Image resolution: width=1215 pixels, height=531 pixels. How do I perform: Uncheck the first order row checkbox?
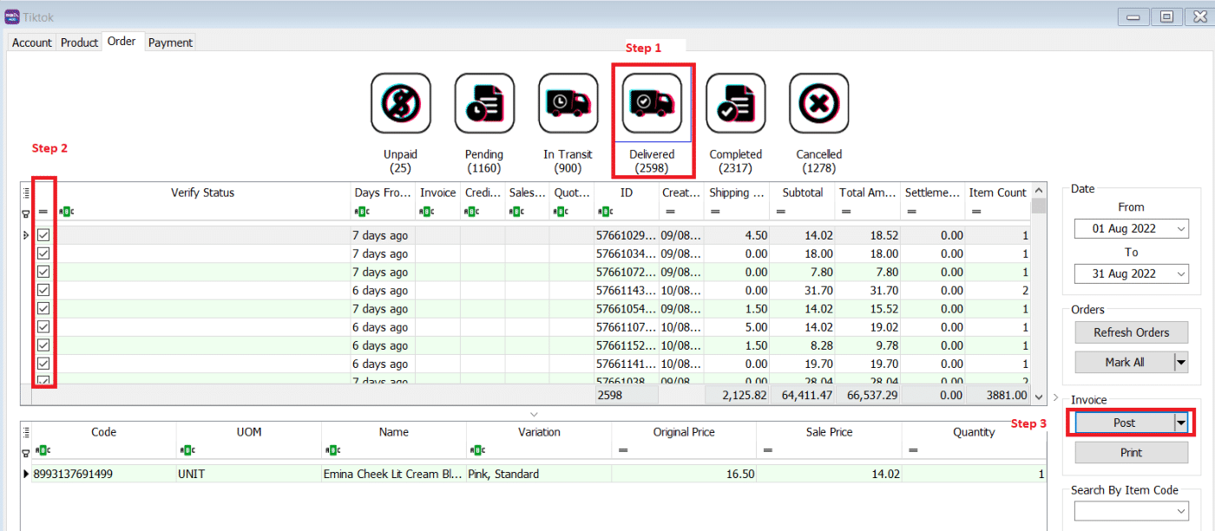pyautogui.click(x=43, y=235)
